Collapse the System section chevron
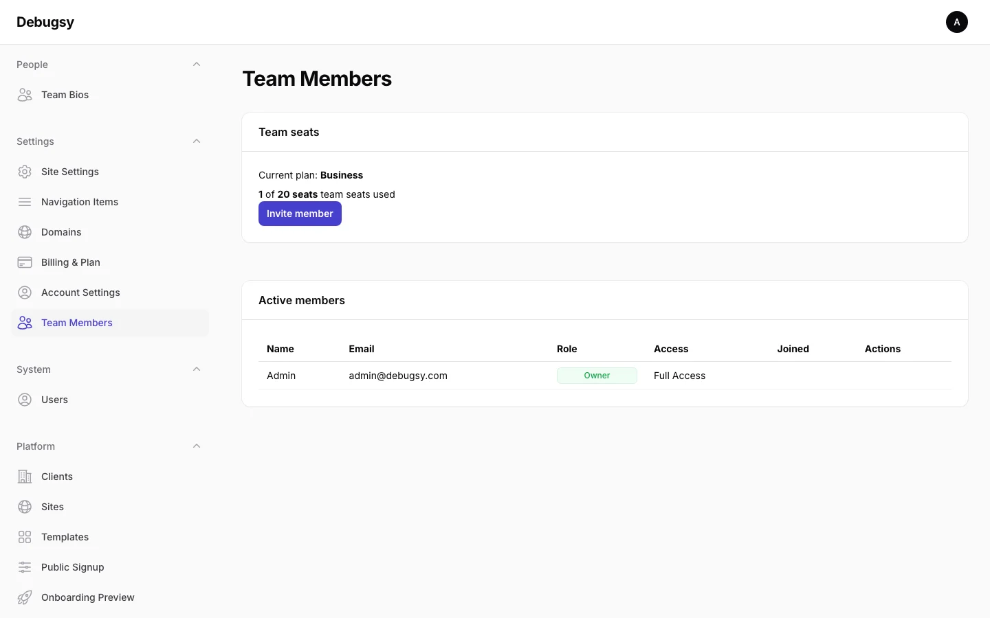The width and height of the screenshot is (990, 618). [x=197, y=369]
